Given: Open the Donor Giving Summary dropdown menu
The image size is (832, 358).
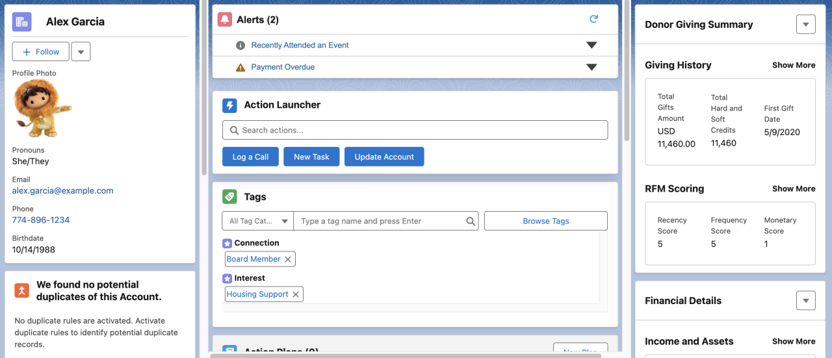Looking at the screenshot, I should pos(805,25).
